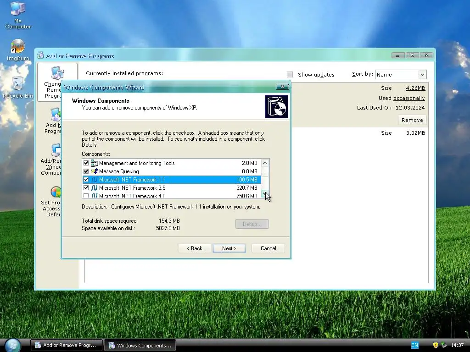Click the 4,26MB size link
The width and height of the screenshot is (470, 352).
415,88
